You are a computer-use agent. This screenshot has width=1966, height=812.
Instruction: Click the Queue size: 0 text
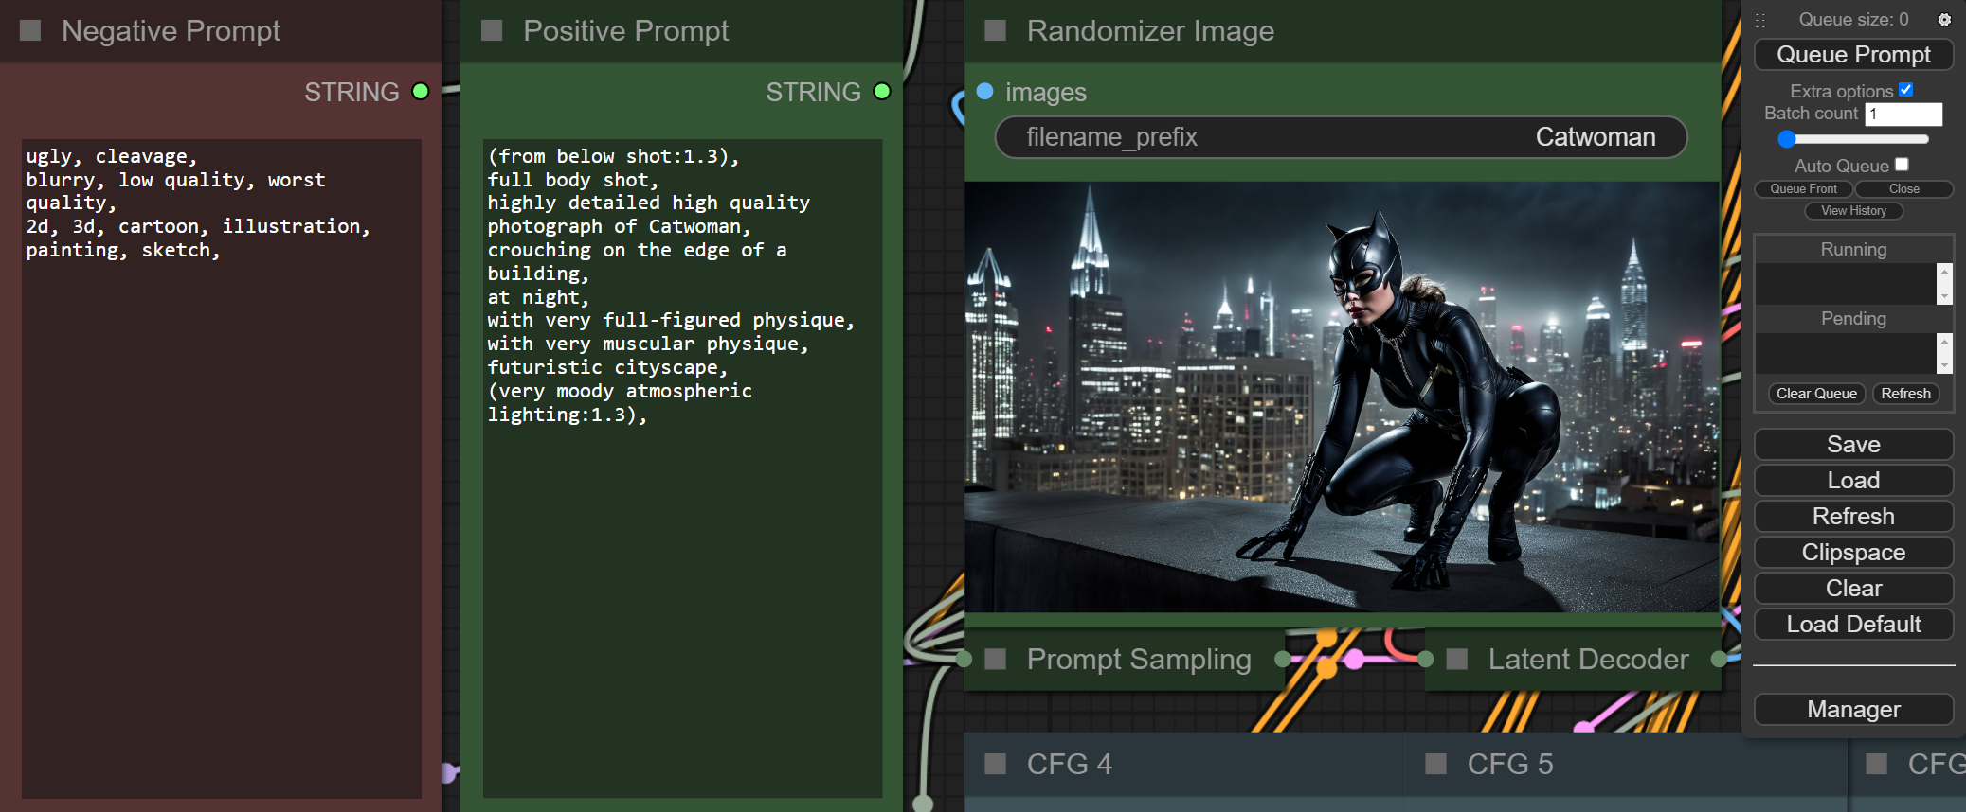[1853, 20]
